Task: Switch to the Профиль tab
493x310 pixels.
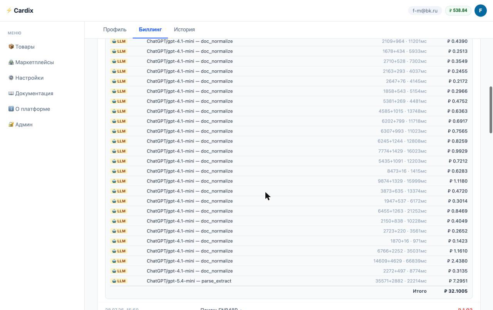Action: point(115,30)
